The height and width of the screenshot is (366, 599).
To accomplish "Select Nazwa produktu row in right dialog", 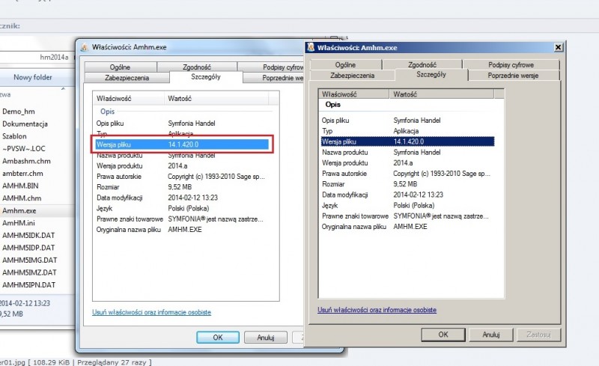I will click(407, 152).
